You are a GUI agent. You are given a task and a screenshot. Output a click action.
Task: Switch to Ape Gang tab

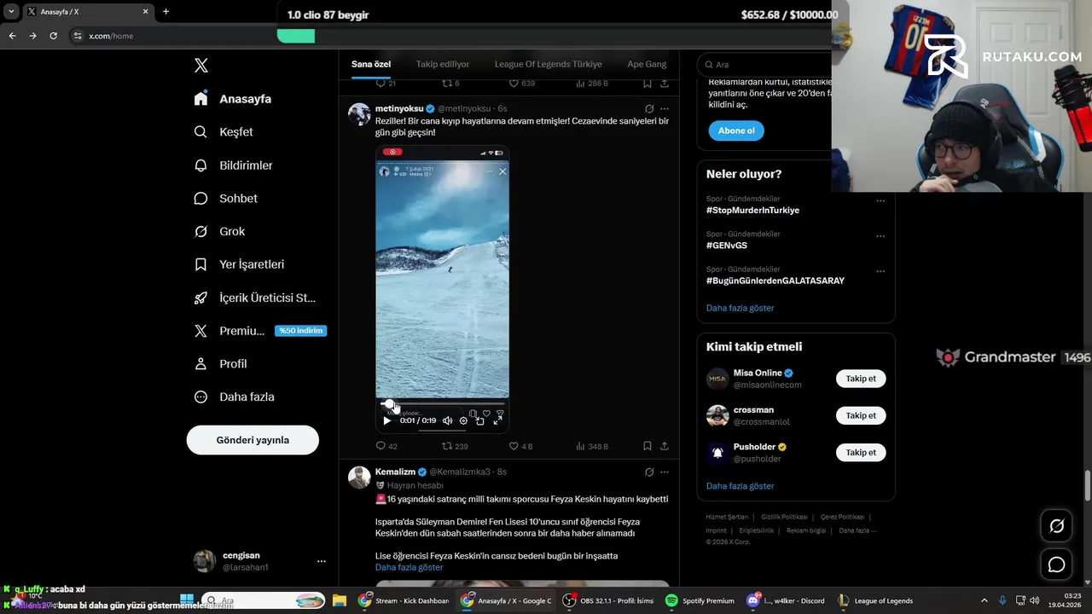[647, 64]
